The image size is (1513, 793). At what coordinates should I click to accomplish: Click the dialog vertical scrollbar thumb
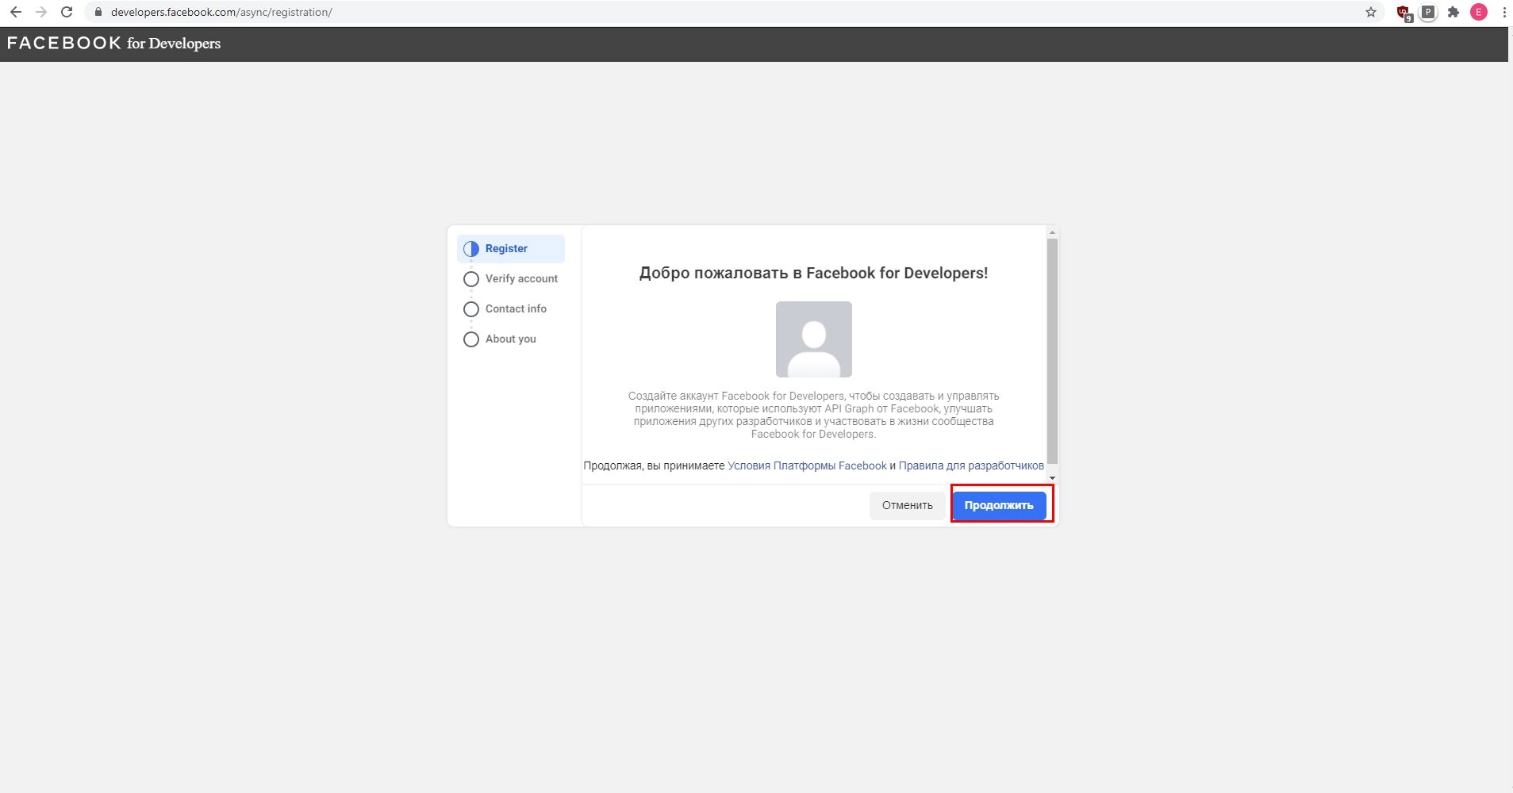pos(1052,351)
